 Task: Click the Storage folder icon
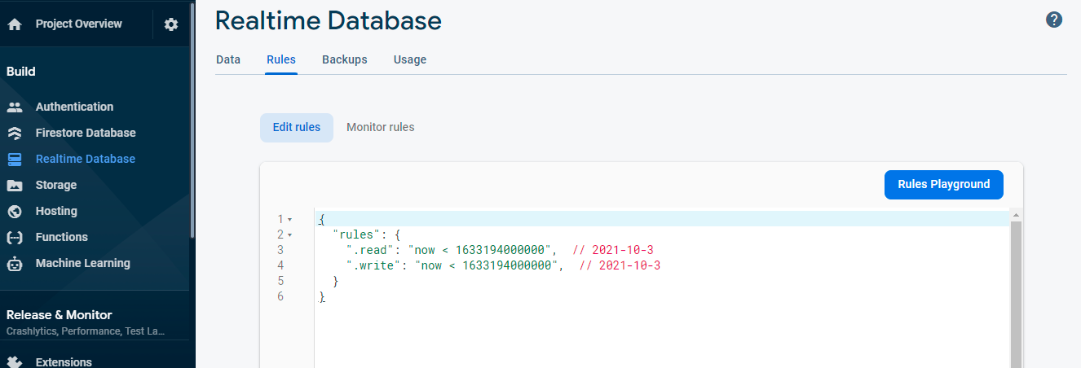pos(14,185)
